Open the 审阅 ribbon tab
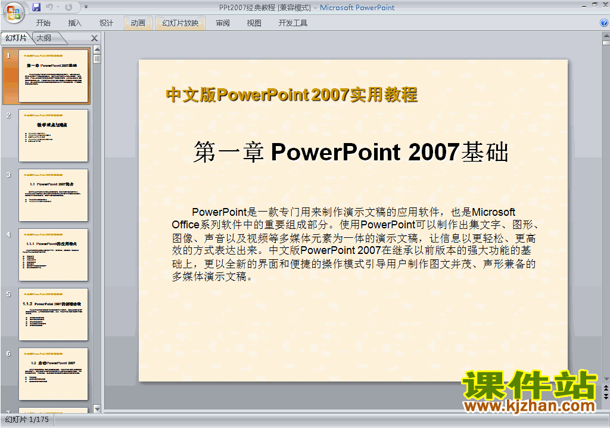Viewport: 610px width, 428px height. 223,23
